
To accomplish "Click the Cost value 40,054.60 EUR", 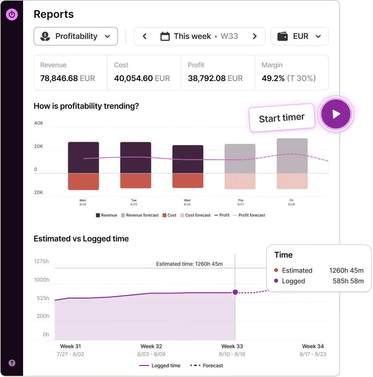I will tap(142, 78).
